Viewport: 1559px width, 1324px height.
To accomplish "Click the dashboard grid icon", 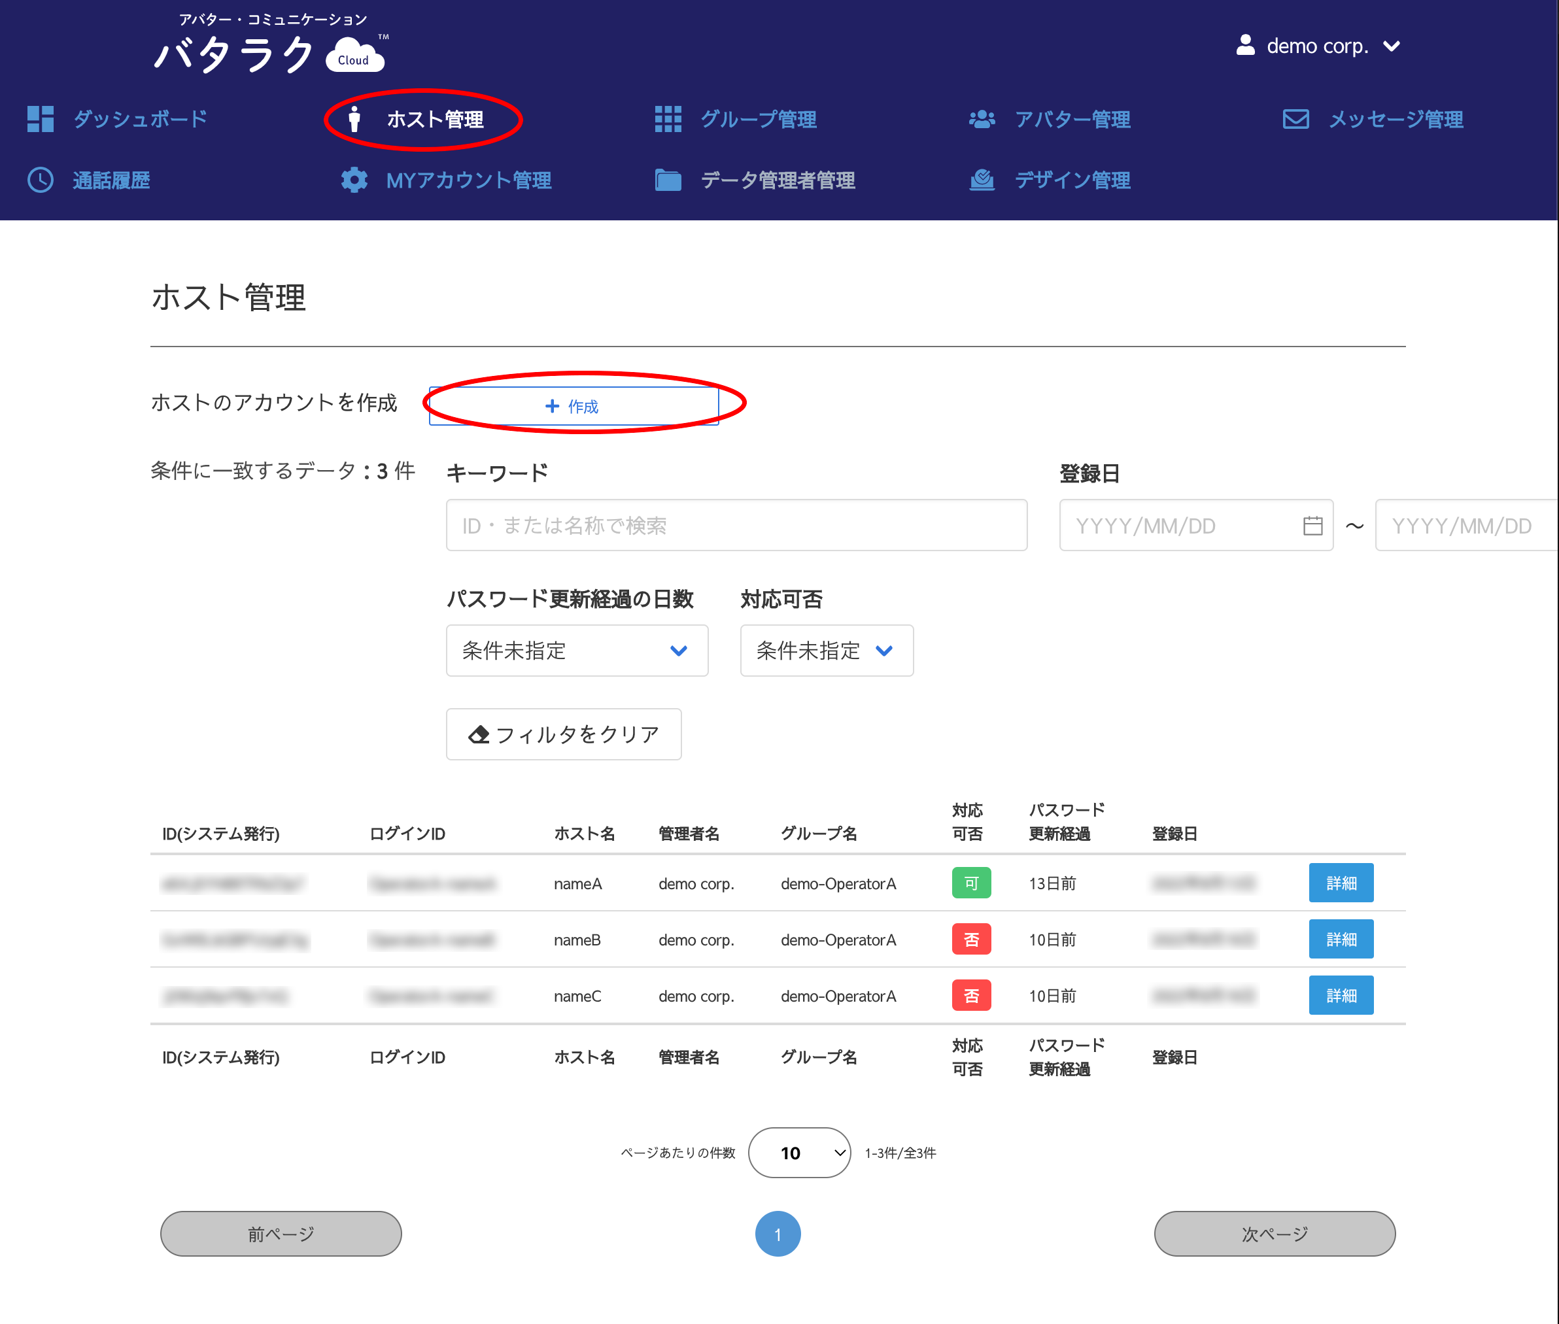I will (x=40, y=118).
